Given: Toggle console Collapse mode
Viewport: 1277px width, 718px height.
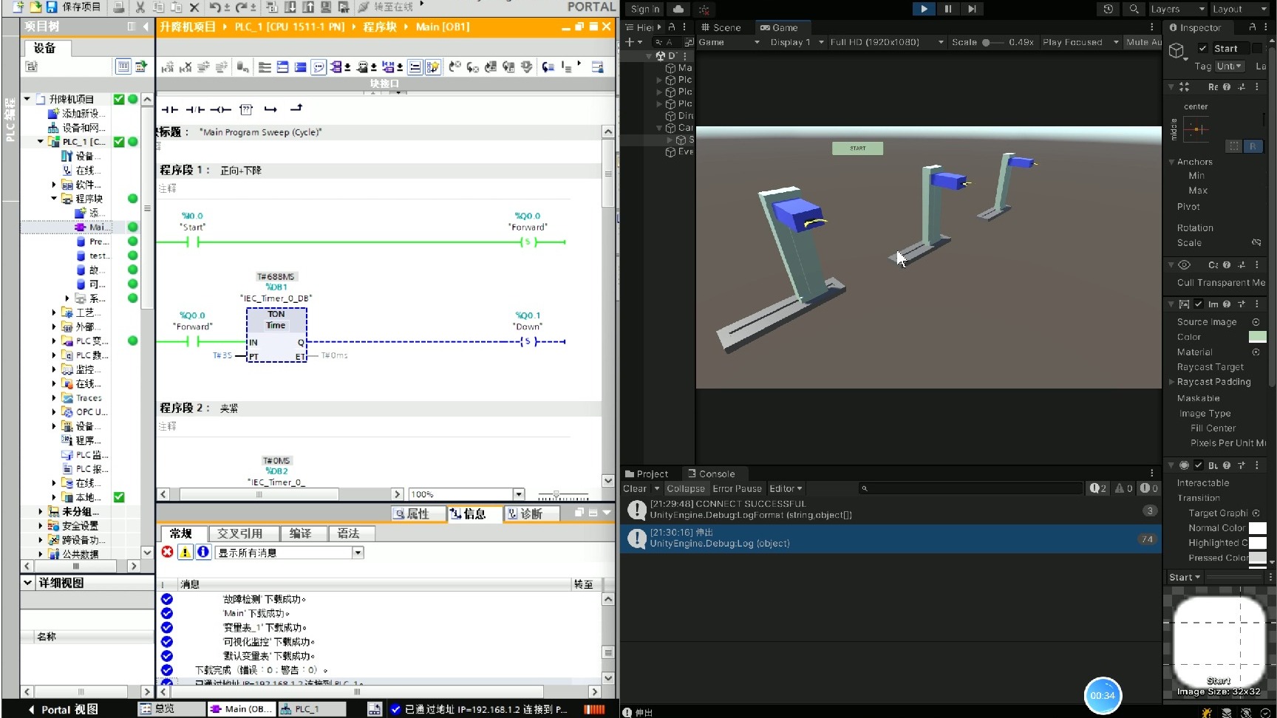Looking at the screenshot, I should tap(685, 489).
